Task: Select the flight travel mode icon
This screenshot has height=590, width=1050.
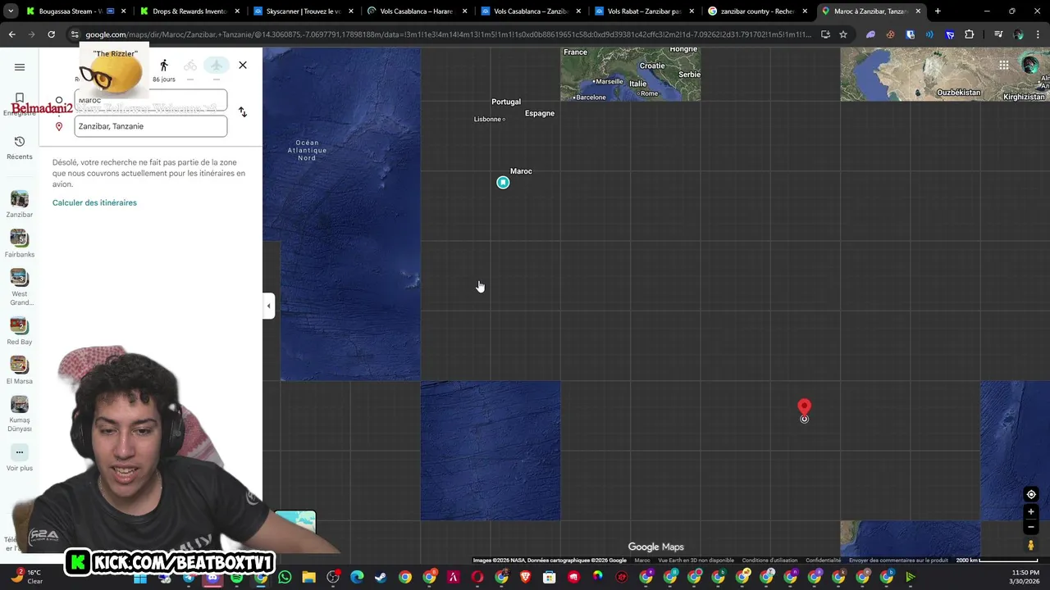Action: pyautogui.click(x=217, y=66)
